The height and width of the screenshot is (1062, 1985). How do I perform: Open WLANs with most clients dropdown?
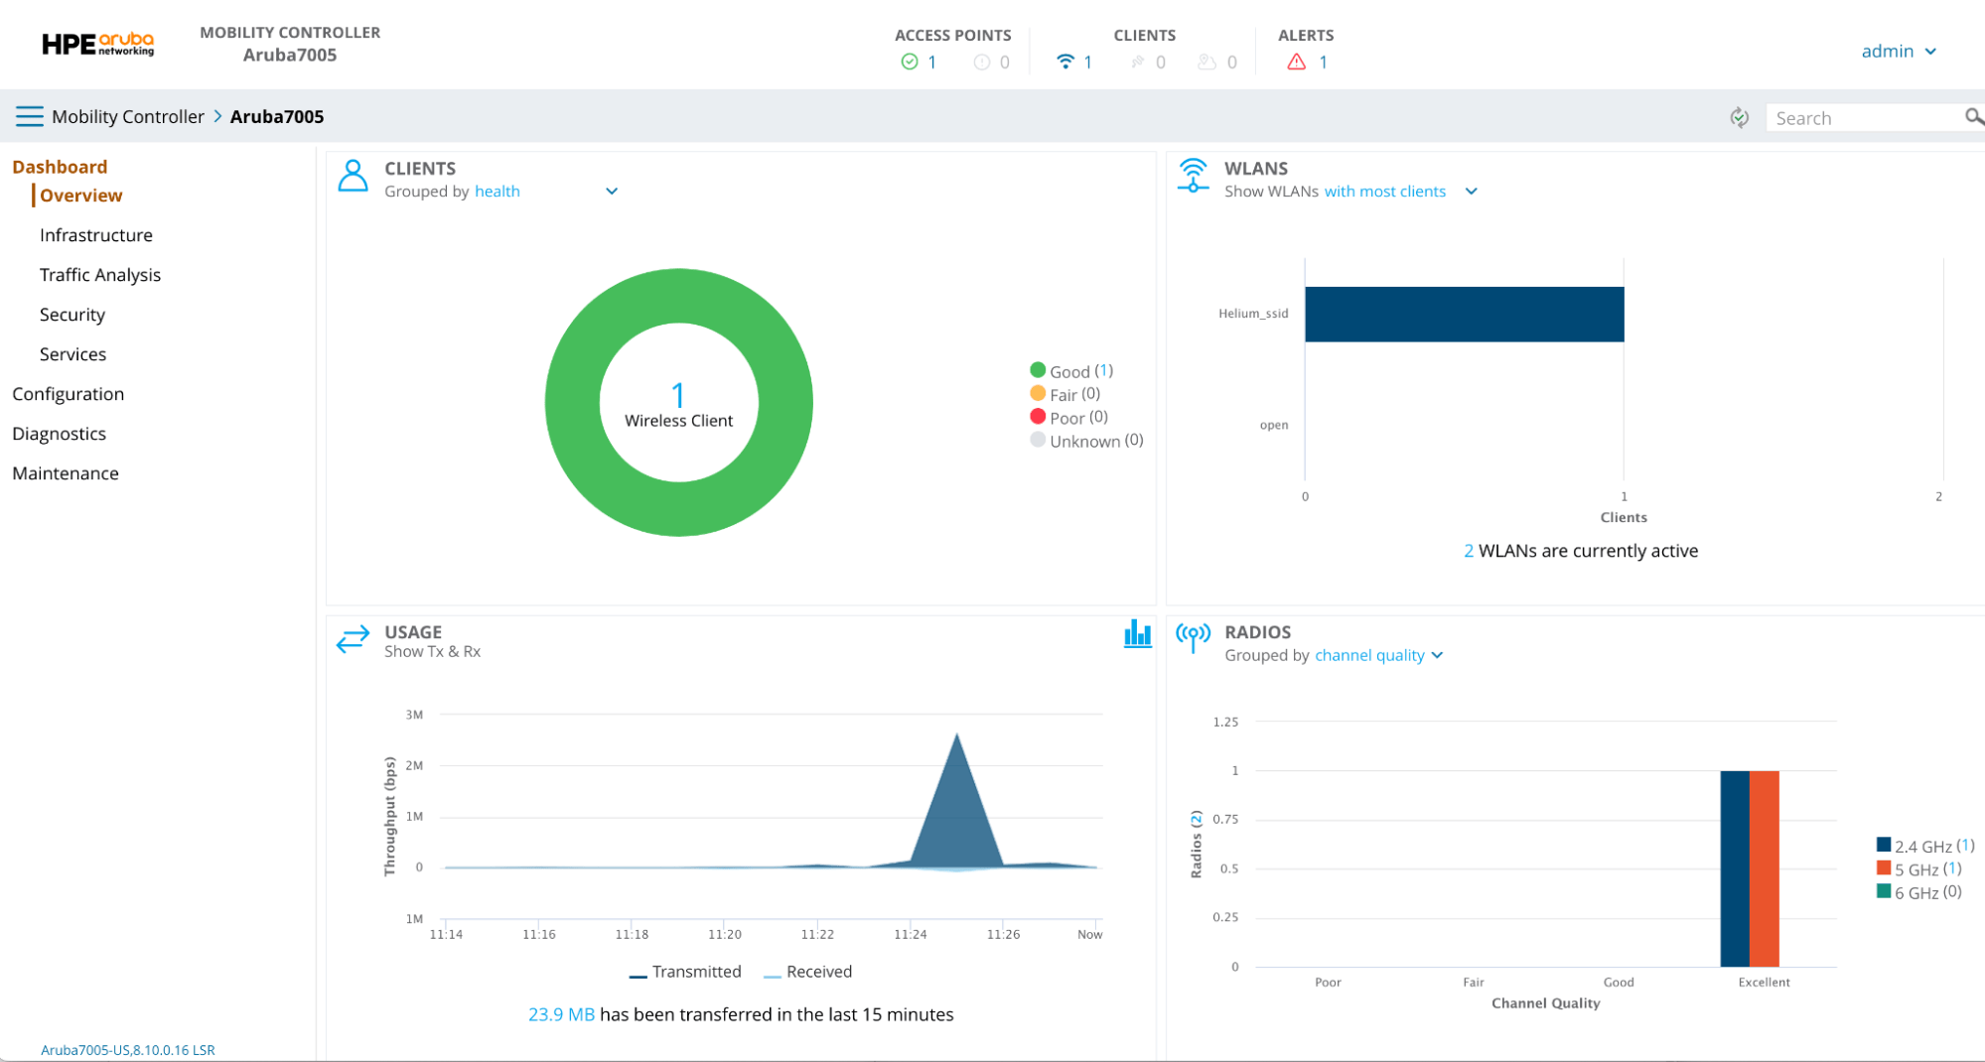click(1471, 192)
